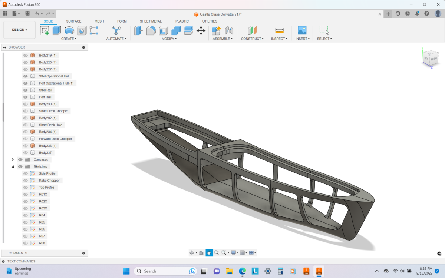Viewport: 445px width, 278px height.
Task: Show the Side Profile sketch
Action: pos(26,173)
